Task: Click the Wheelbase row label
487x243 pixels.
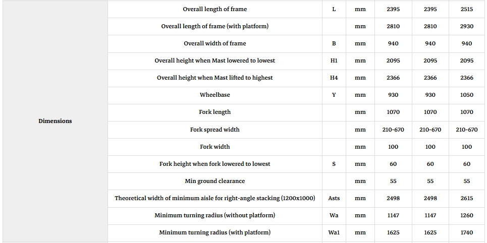Action: click(x=215, y=95)
